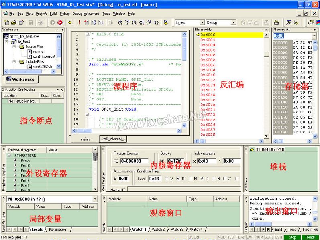Viewport: 320px width, 240px height.
Task: Close the Core Registers panel
Action: coord(104,149)
